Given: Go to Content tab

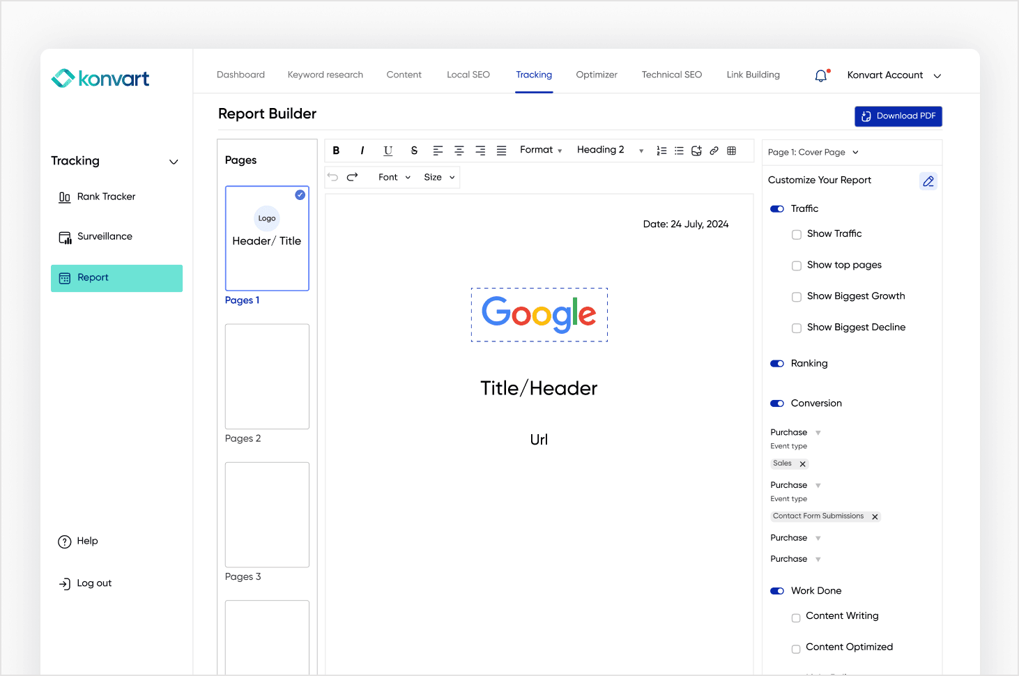Looking at the screenshot, I should pyautogui.click(x=404, y=75).
